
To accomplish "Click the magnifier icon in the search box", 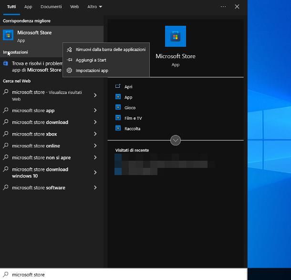I will (x=6, y=274).
